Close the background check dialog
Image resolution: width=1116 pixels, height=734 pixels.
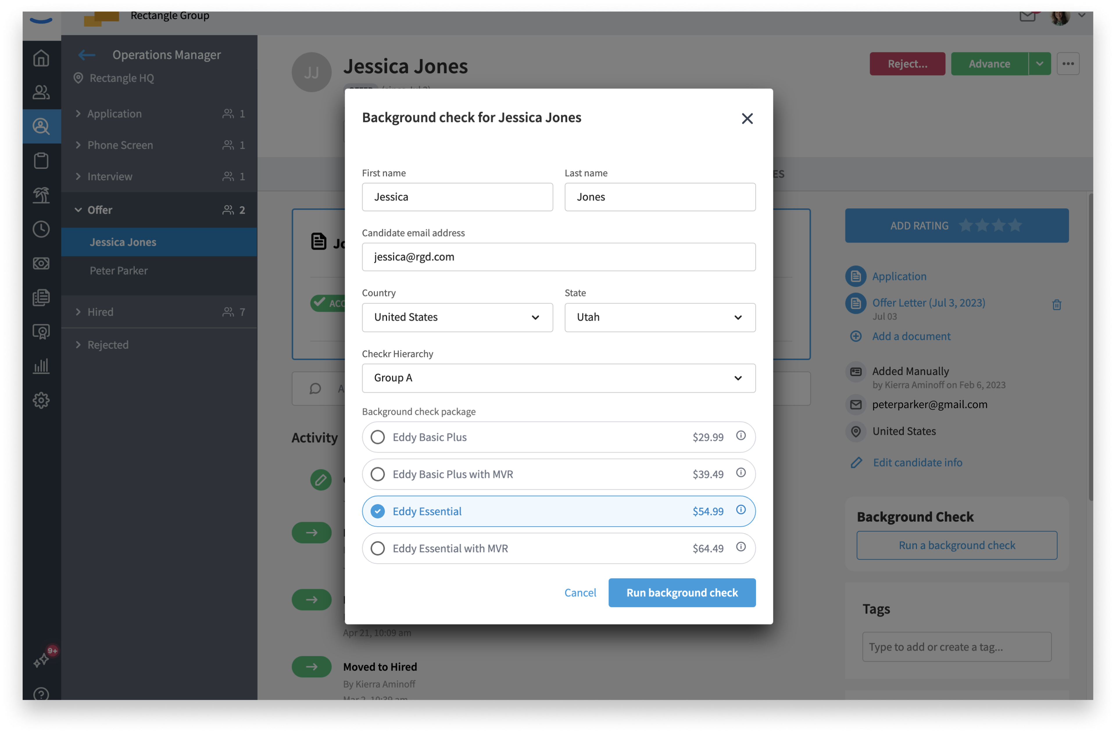click(747, 118)
